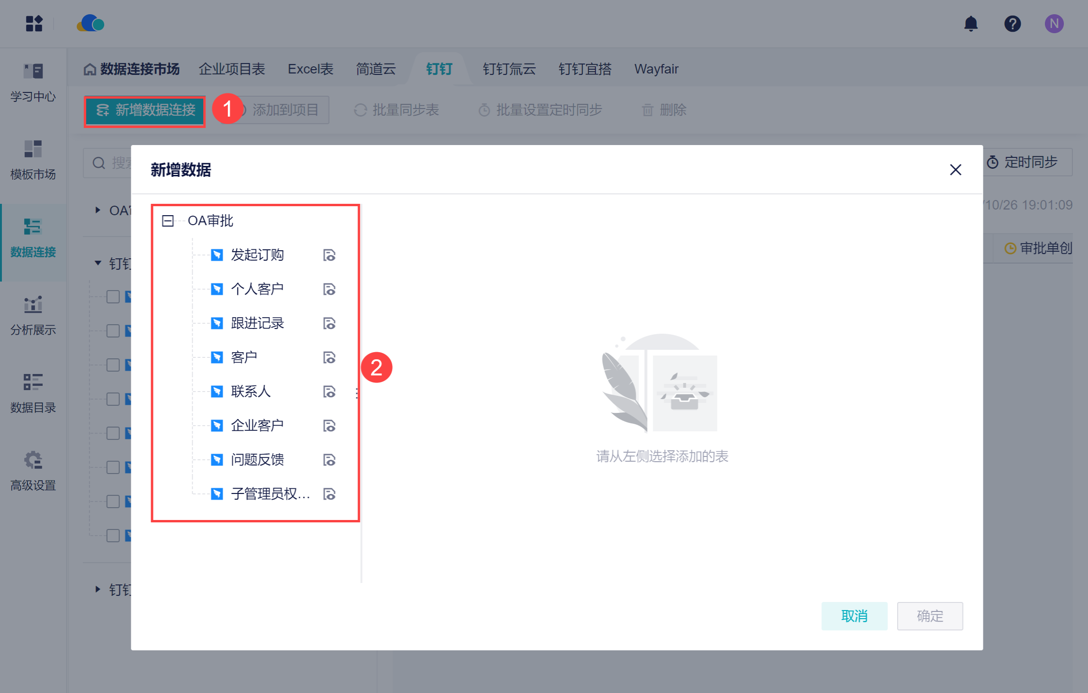The image size is (1088, 693).
Task: Open 学习中心 in the sidebar
Action: [x=33, y=83]
